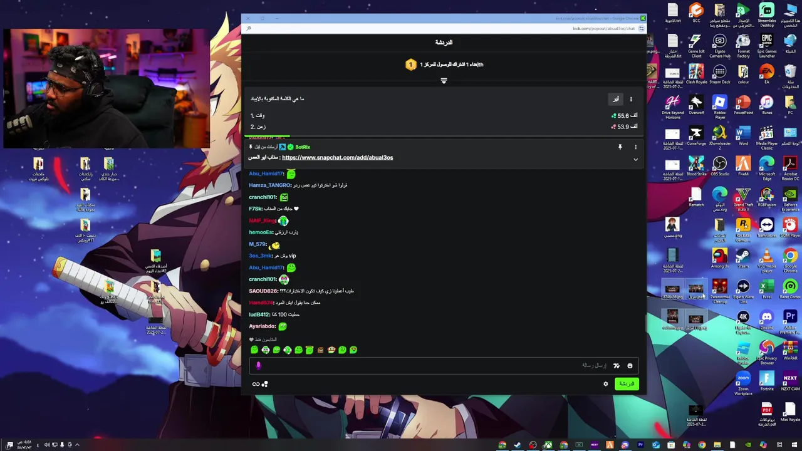
Task: Collapse pinned message with chevron arrow
Action: 635,160
